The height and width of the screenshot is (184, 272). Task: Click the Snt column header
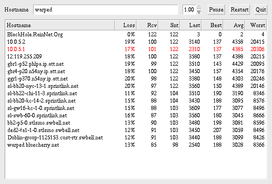click(x=169, y=25)
